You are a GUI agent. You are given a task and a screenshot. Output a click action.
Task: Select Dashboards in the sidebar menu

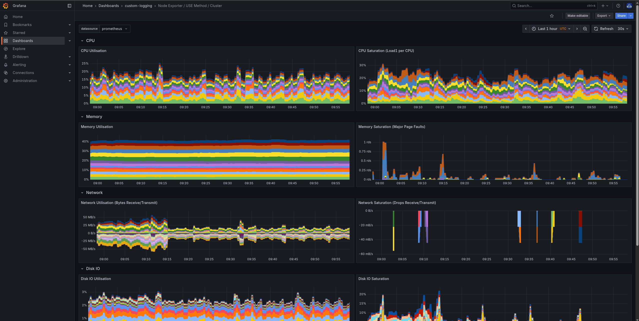pos(23,40)
